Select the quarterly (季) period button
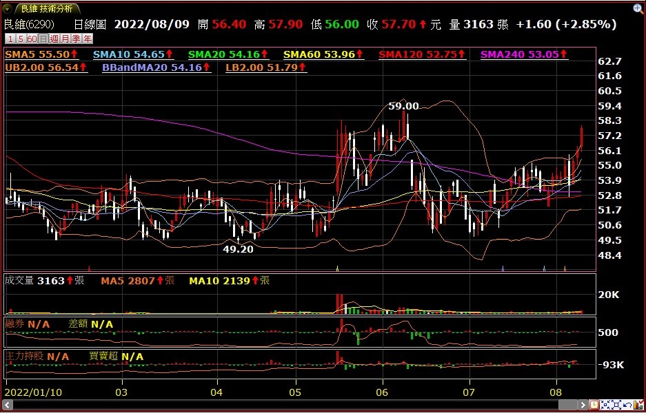 point(77,39)
